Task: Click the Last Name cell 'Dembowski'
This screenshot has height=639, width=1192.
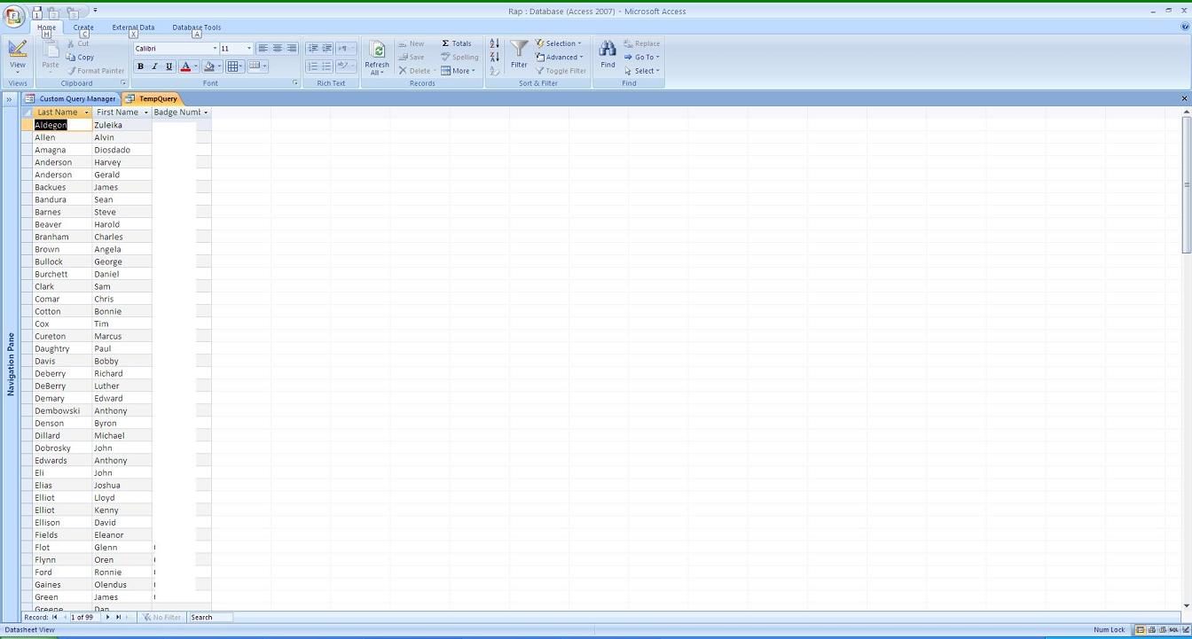Action: (x=63, y=410)
